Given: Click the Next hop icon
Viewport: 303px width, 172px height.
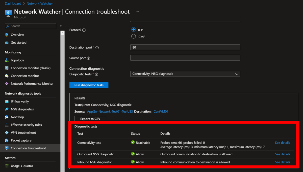Looking at the screenshot, I should coord(7,117).
